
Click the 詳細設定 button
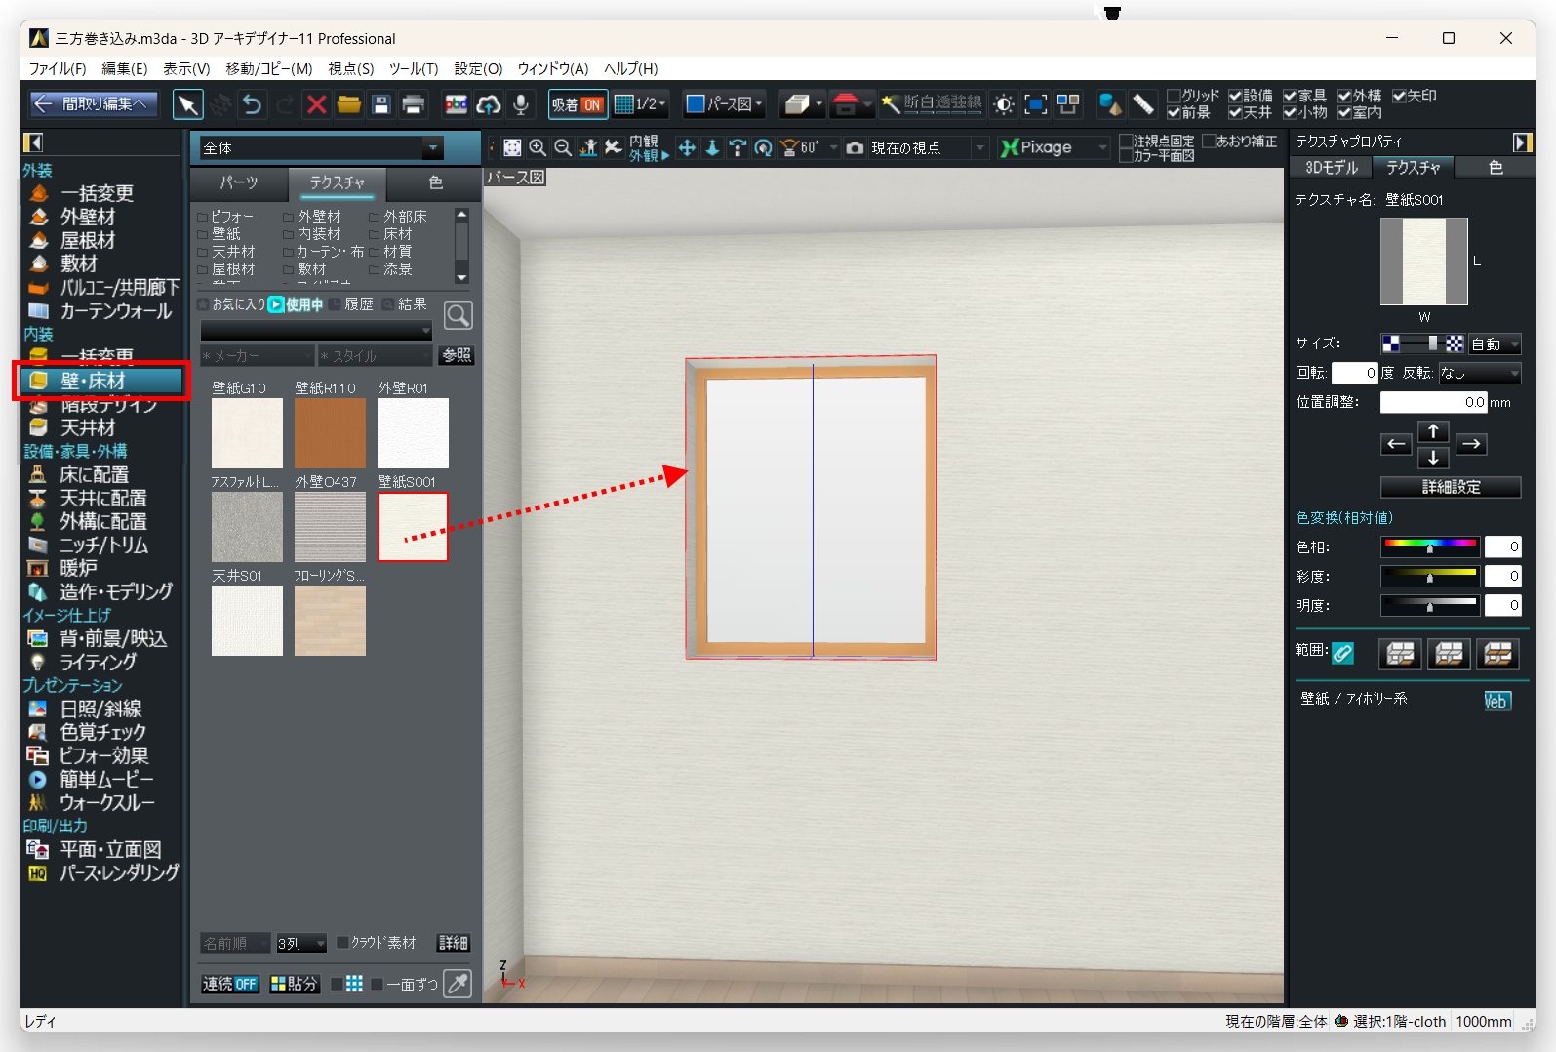pyautogui.click(x=1450, y=487)
